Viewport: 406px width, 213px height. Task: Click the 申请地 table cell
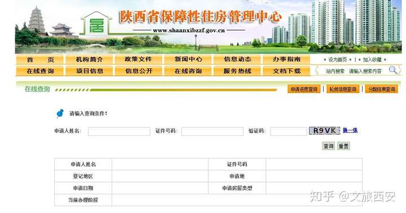coord(237,176)
